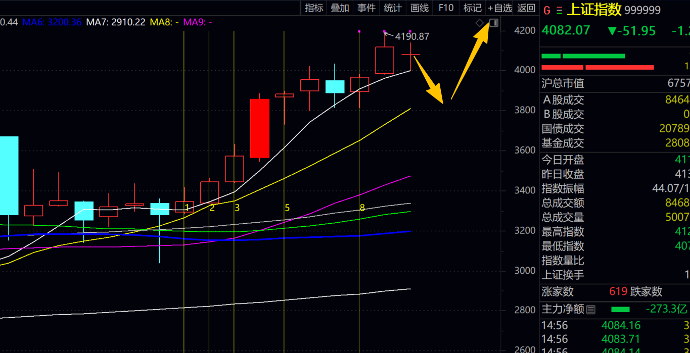Add index to watchlist via +自选

click(x=499, y=8)
